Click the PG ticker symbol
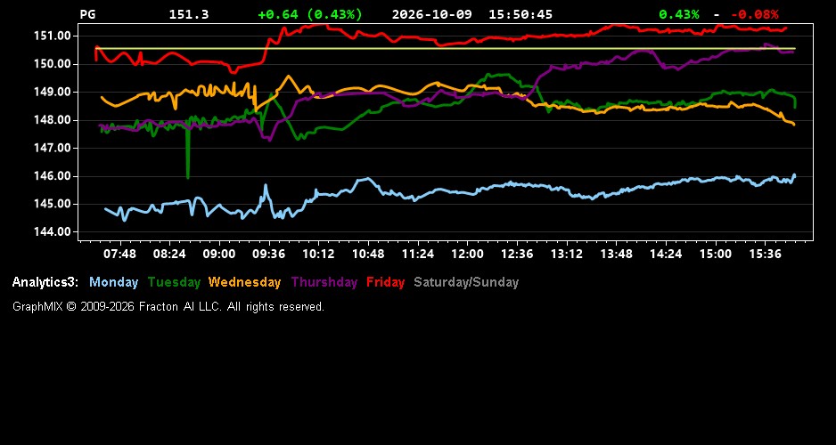Screen dimensions: 836x445 pos(87,15)
